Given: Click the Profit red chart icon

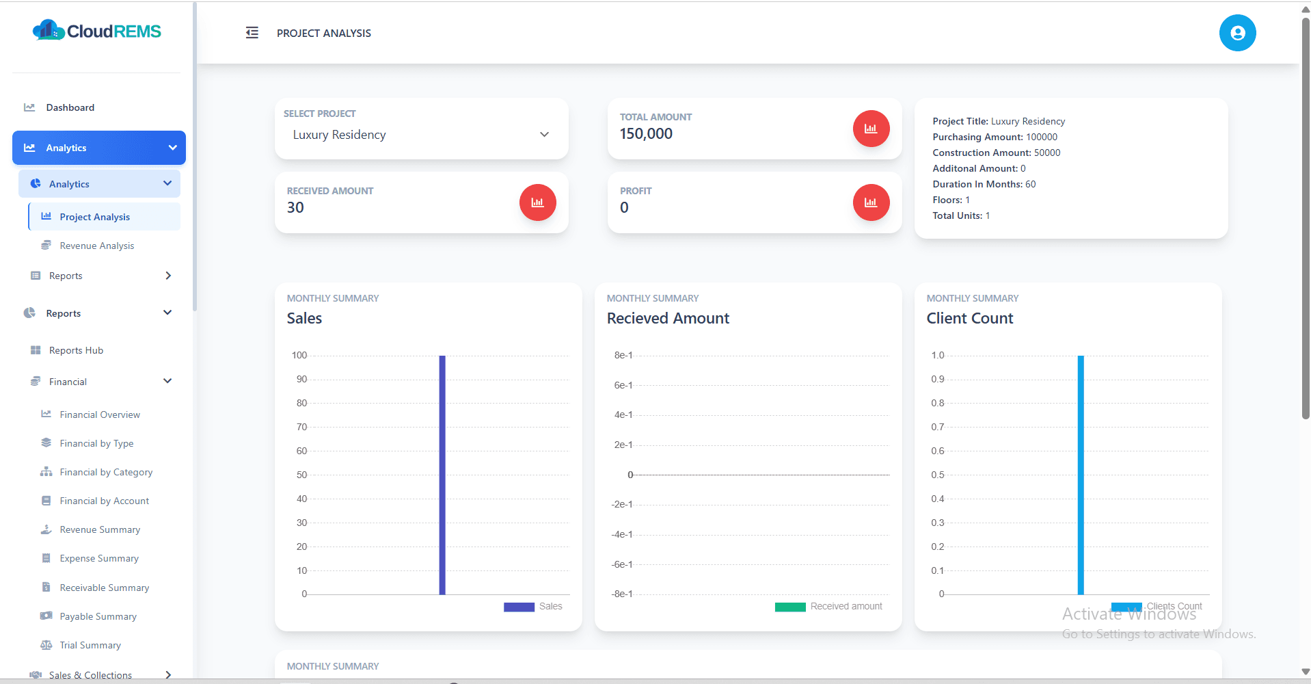Looking at the screenshot, I should [871, 202].
